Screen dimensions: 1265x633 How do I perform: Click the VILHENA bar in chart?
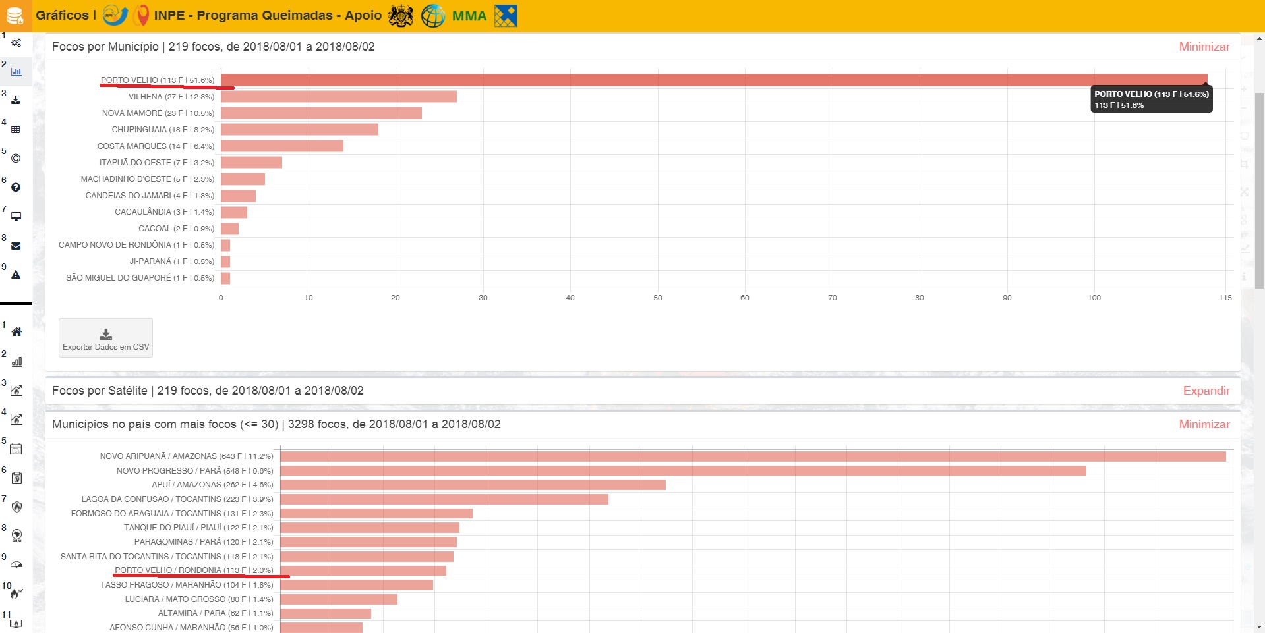pos(338,97)
